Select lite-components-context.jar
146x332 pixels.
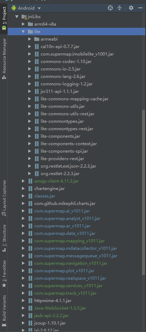pyautogui.click(x=69, y=144)
